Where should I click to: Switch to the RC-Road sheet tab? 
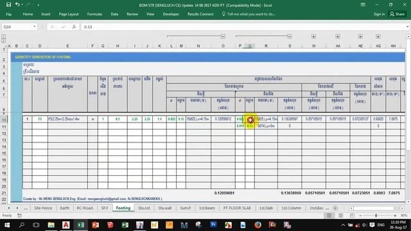tap(85, 208)
